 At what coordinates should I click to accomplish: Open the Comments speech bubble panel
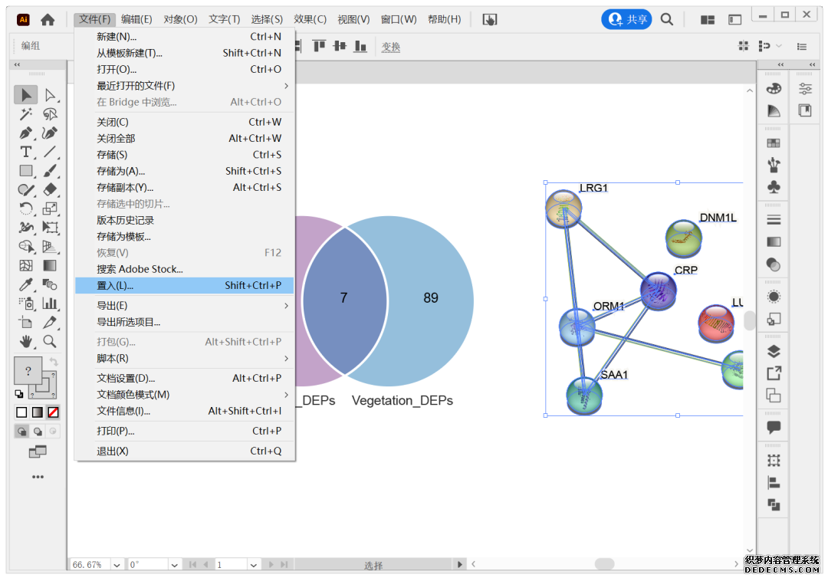(x=774, y=427)
